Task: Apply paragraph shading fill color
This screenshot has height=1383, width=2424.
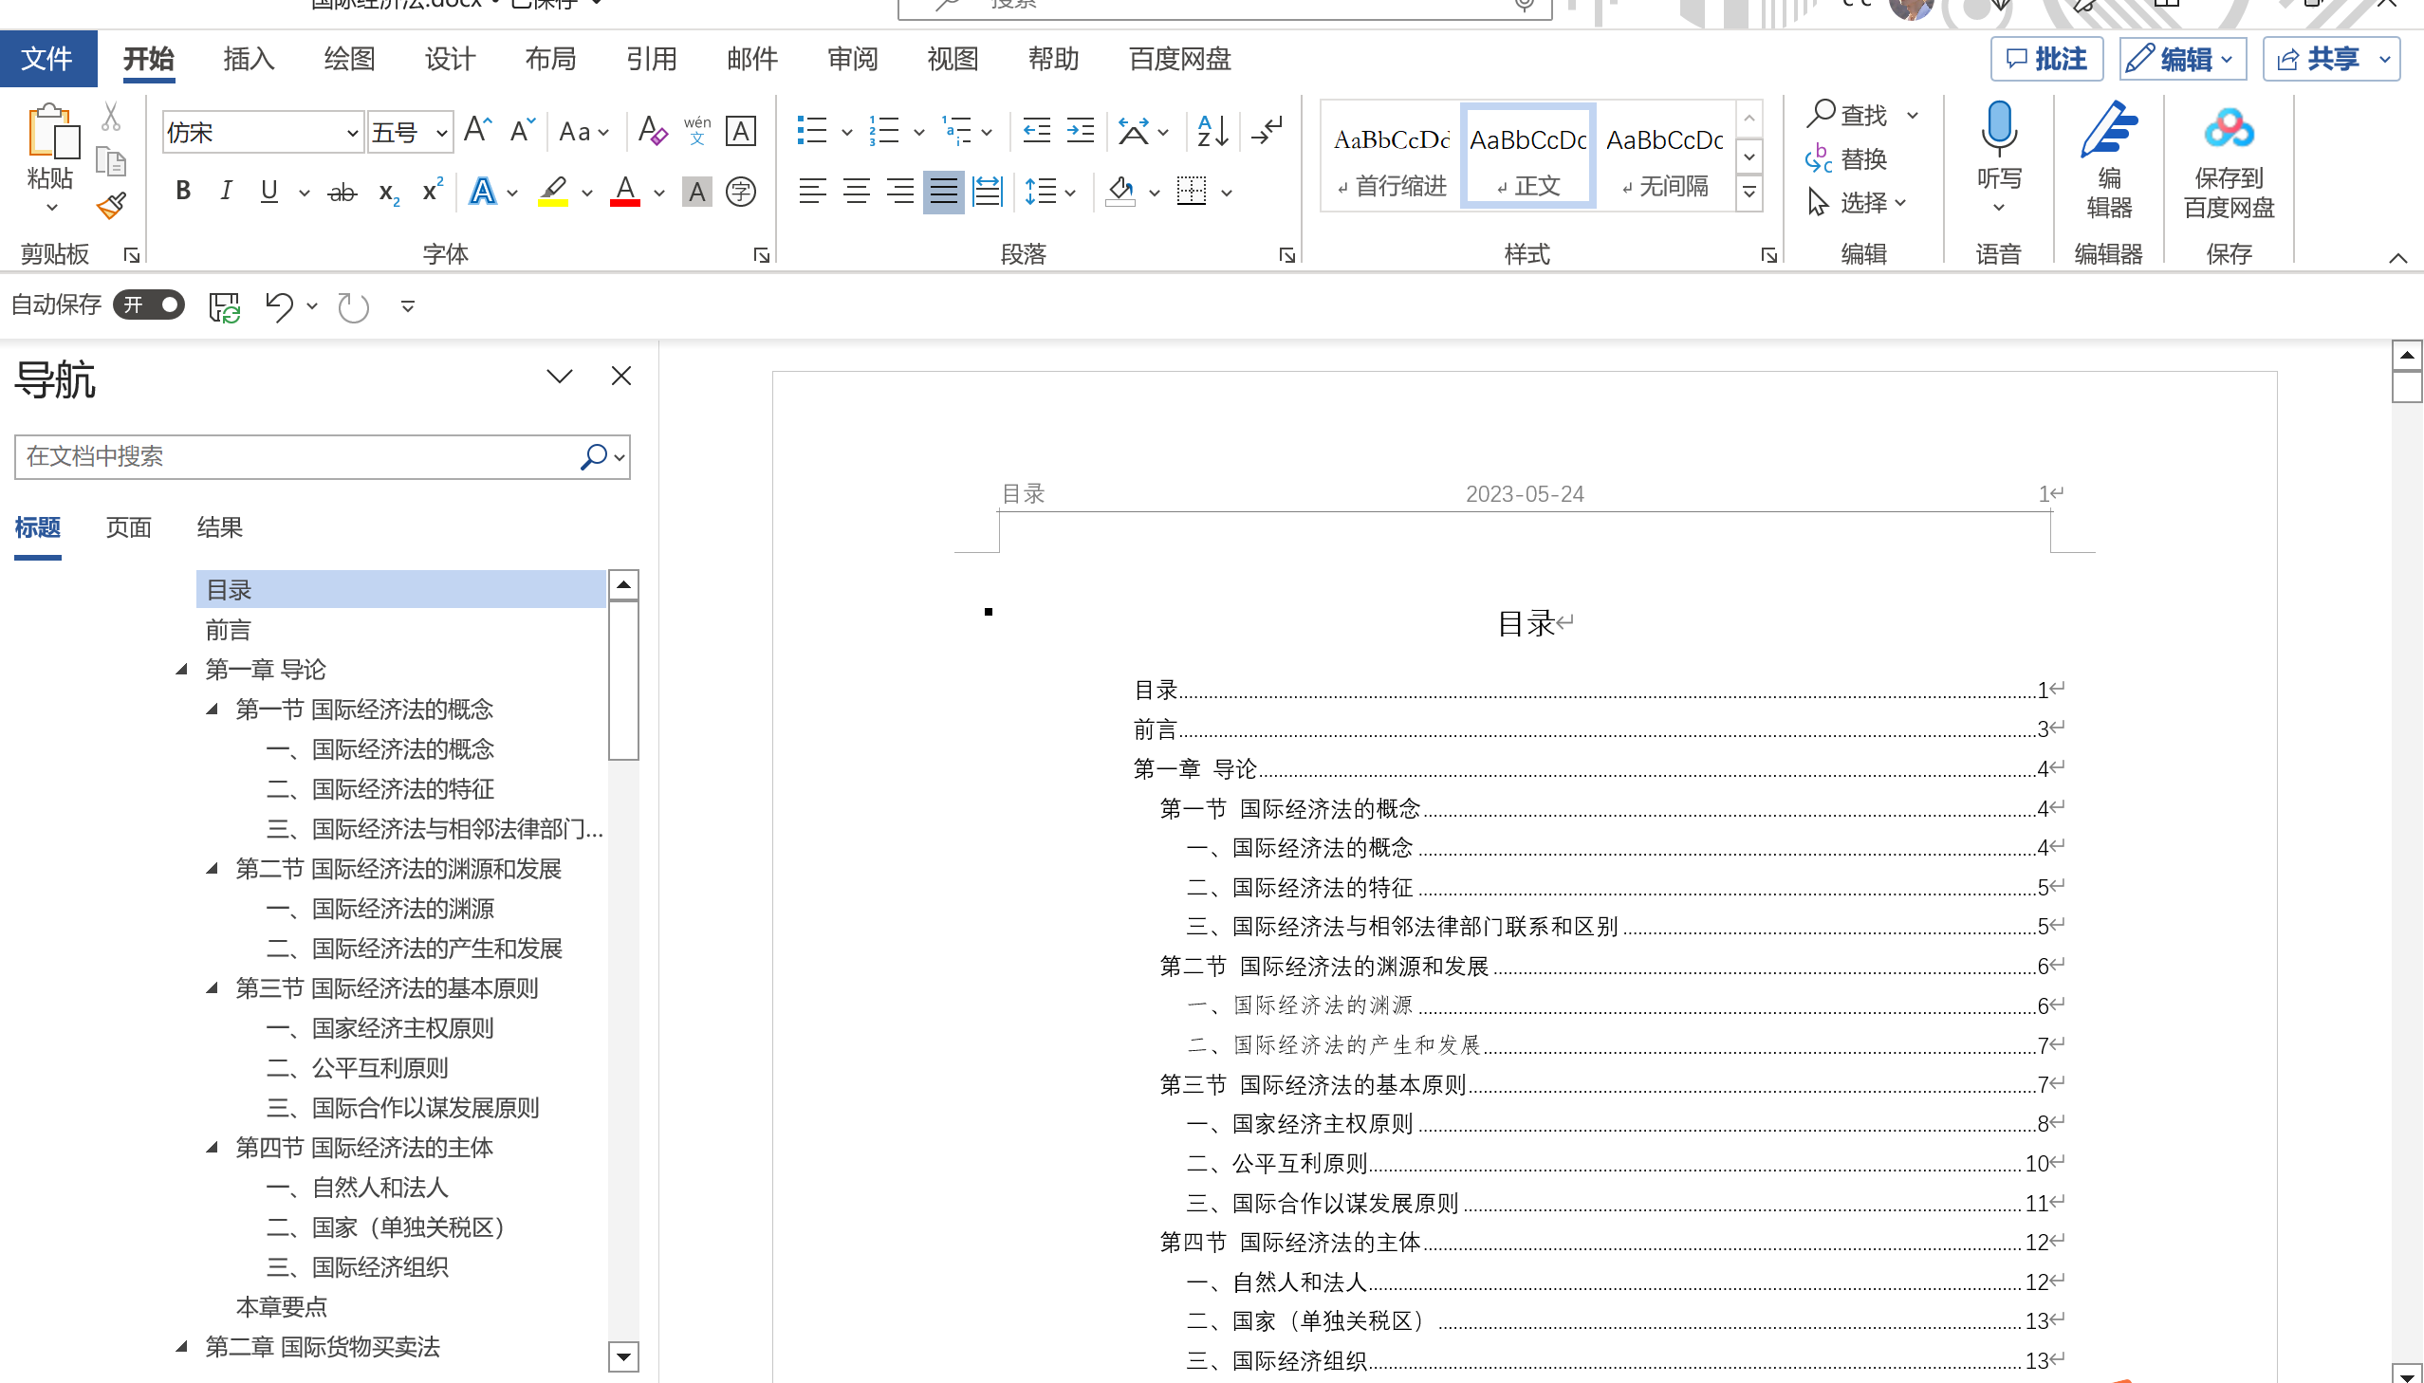Action: tap(1120, 192)
